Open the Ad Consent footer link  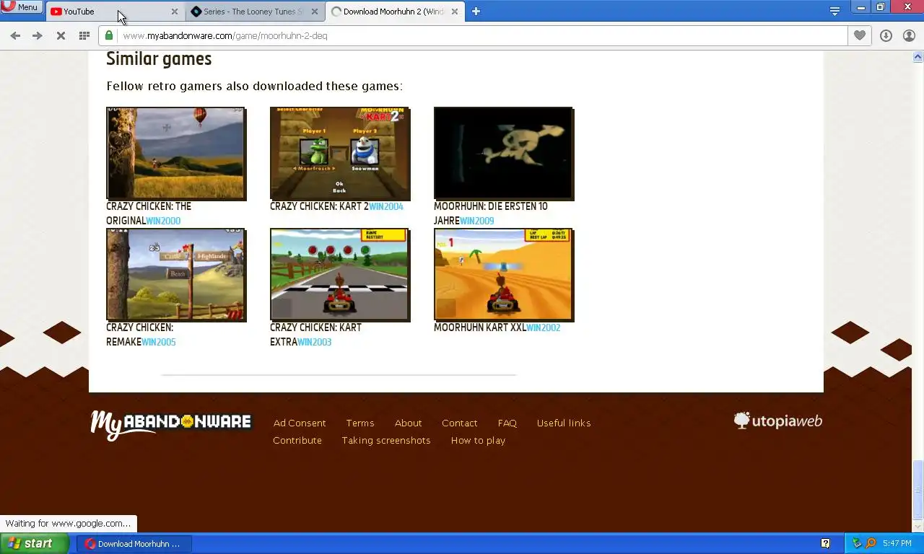click(x=300, y=423)
